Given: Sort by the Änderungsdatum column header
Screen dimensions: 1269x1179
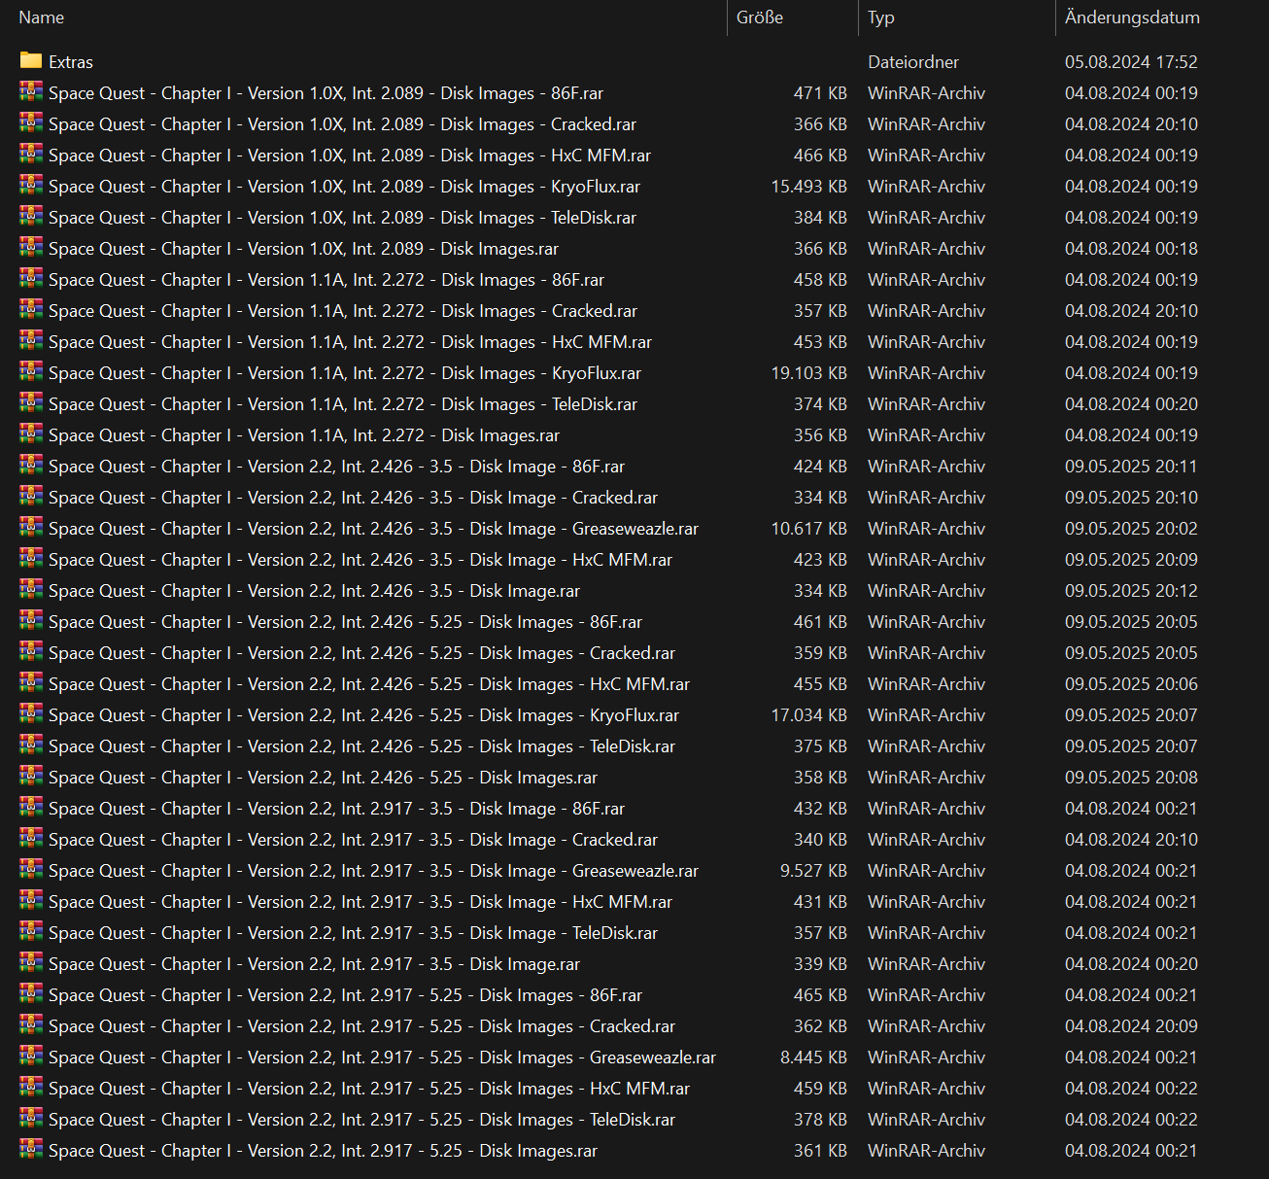Looking at the screenshot, I should point(1132,17).
